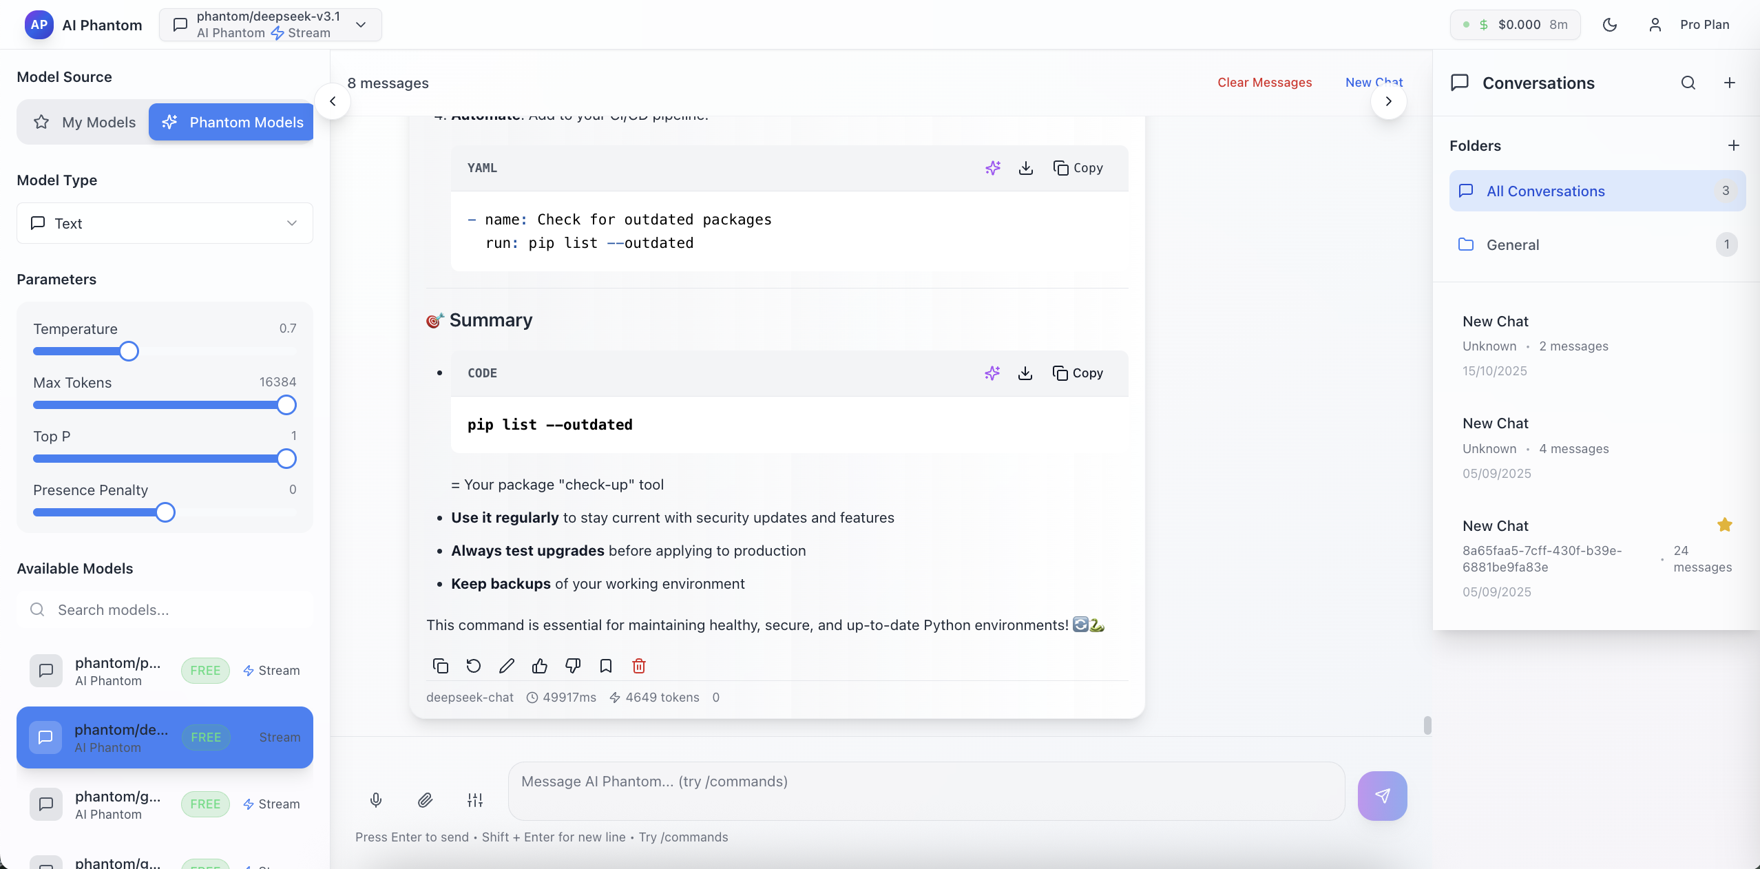The height and width of the screenshot is (869, 1760).
Task: Open chat settings sliders icon
Action: pos(475,799)
